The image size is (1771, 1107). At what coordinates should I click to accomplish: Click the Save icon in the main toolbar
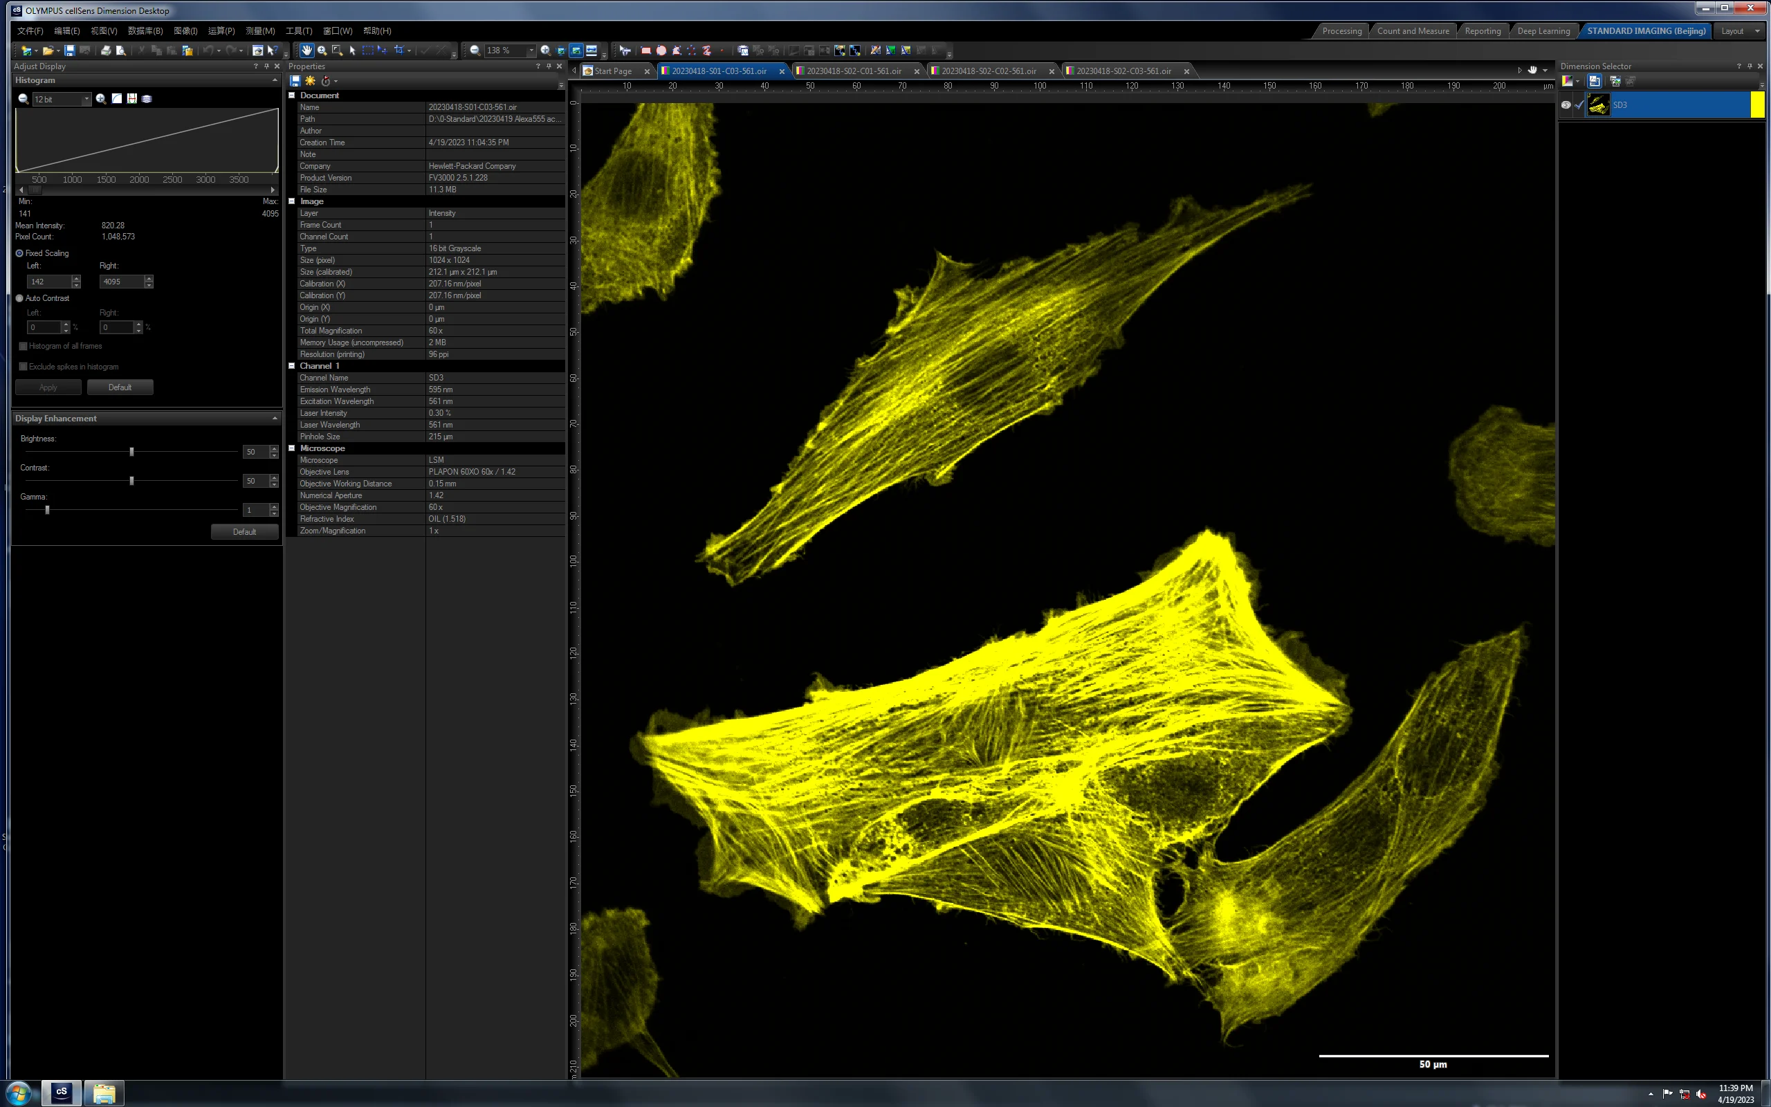coord(69,51)
